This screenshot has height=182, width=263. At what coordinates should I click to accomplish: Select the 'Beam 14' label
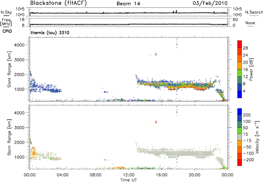pyautogui.click(x=128, y=4)
